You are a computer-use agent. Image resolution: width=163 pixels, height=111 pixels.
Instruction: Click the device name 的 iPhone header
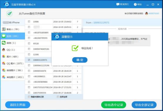(x=13, y=22)
